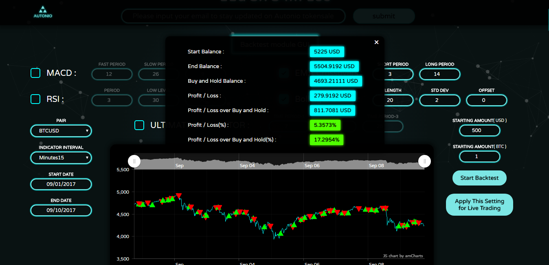The width and height of the screenshot is (549, 265).
Task: Click the Start Backtest button
Action: point(479,178)
